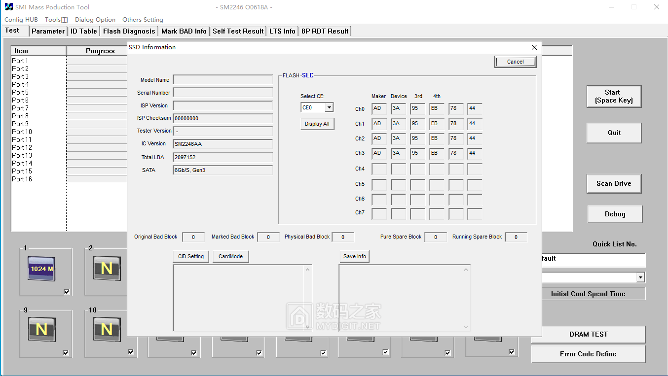Click the ISP Checksum field
Image resolution: width=668 pixels, height=376 pixels.
pyautogui.click(x=223, y=118)
